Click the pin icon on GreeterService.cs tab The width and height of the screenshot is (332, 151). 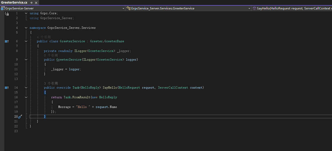31,3
